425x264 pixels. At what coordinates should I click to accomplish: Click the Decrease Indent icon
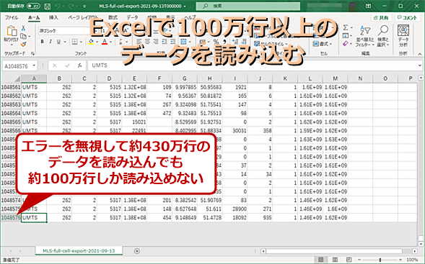(165, 42)
